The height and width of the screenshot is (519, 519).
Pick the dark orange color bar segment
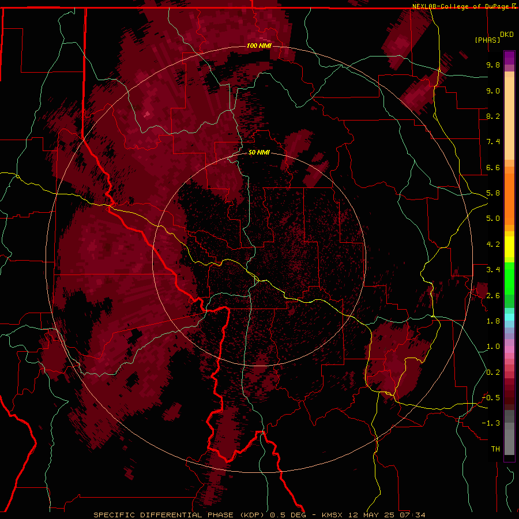click(x=509, y=200)
